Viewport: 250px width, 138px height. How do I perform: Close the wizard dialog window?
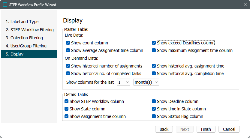[244, 5]
